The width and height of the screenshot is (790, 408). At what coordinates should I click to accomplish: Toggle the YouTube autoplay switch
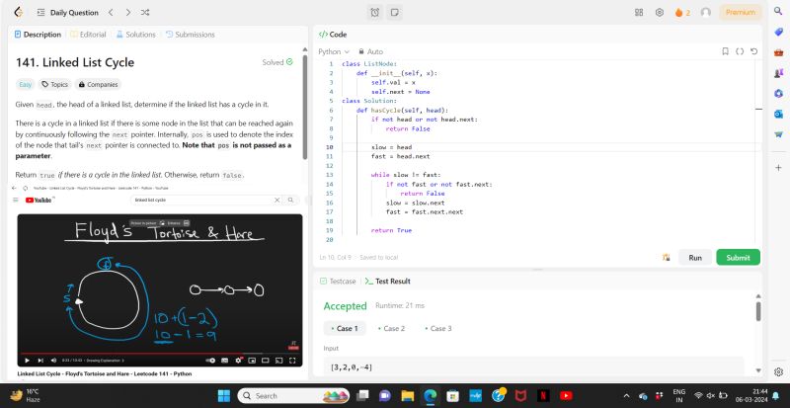click(x=211, y=361)
